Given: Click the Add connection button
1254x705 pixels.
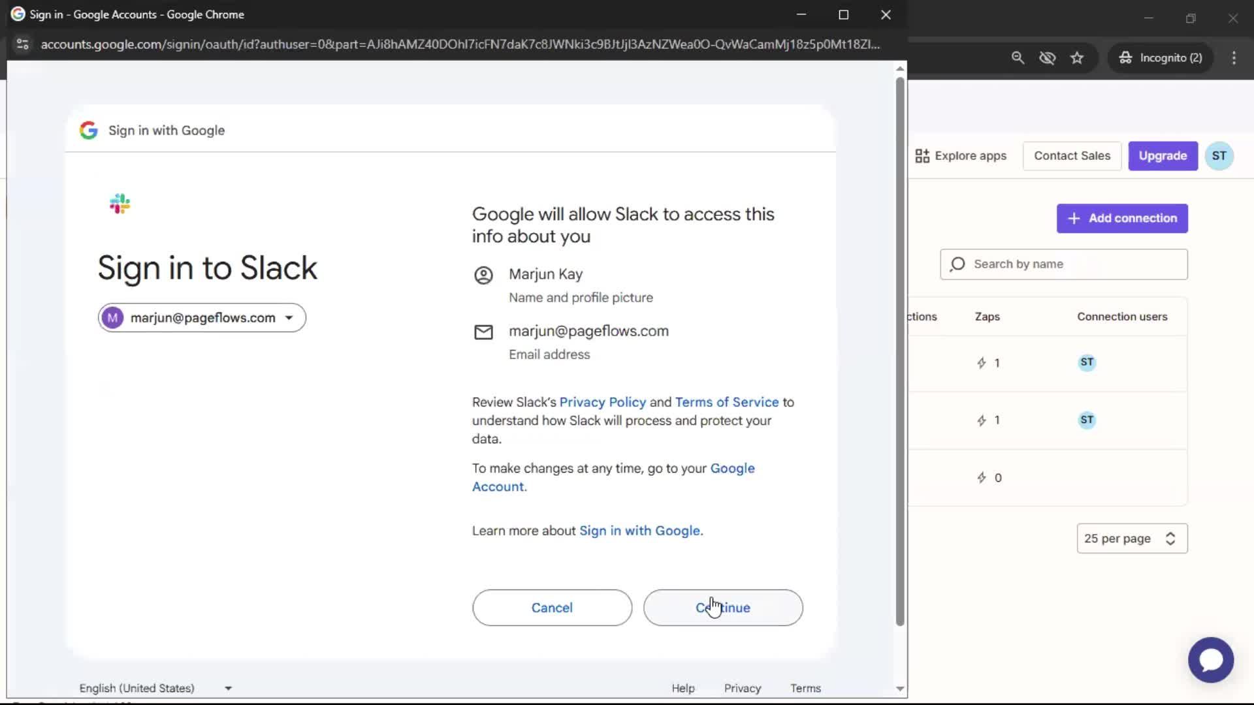Looking at the screenshot, I should 1122,218.
